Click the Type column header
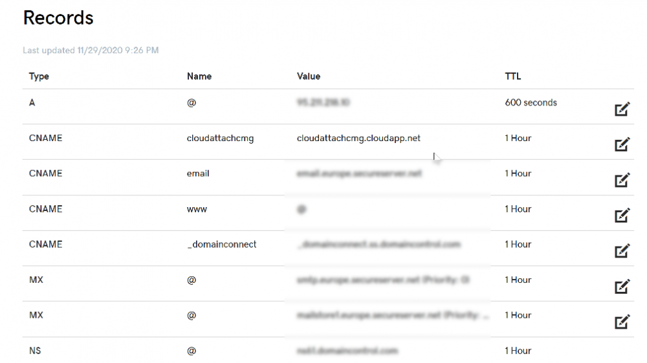 [39, 76]
